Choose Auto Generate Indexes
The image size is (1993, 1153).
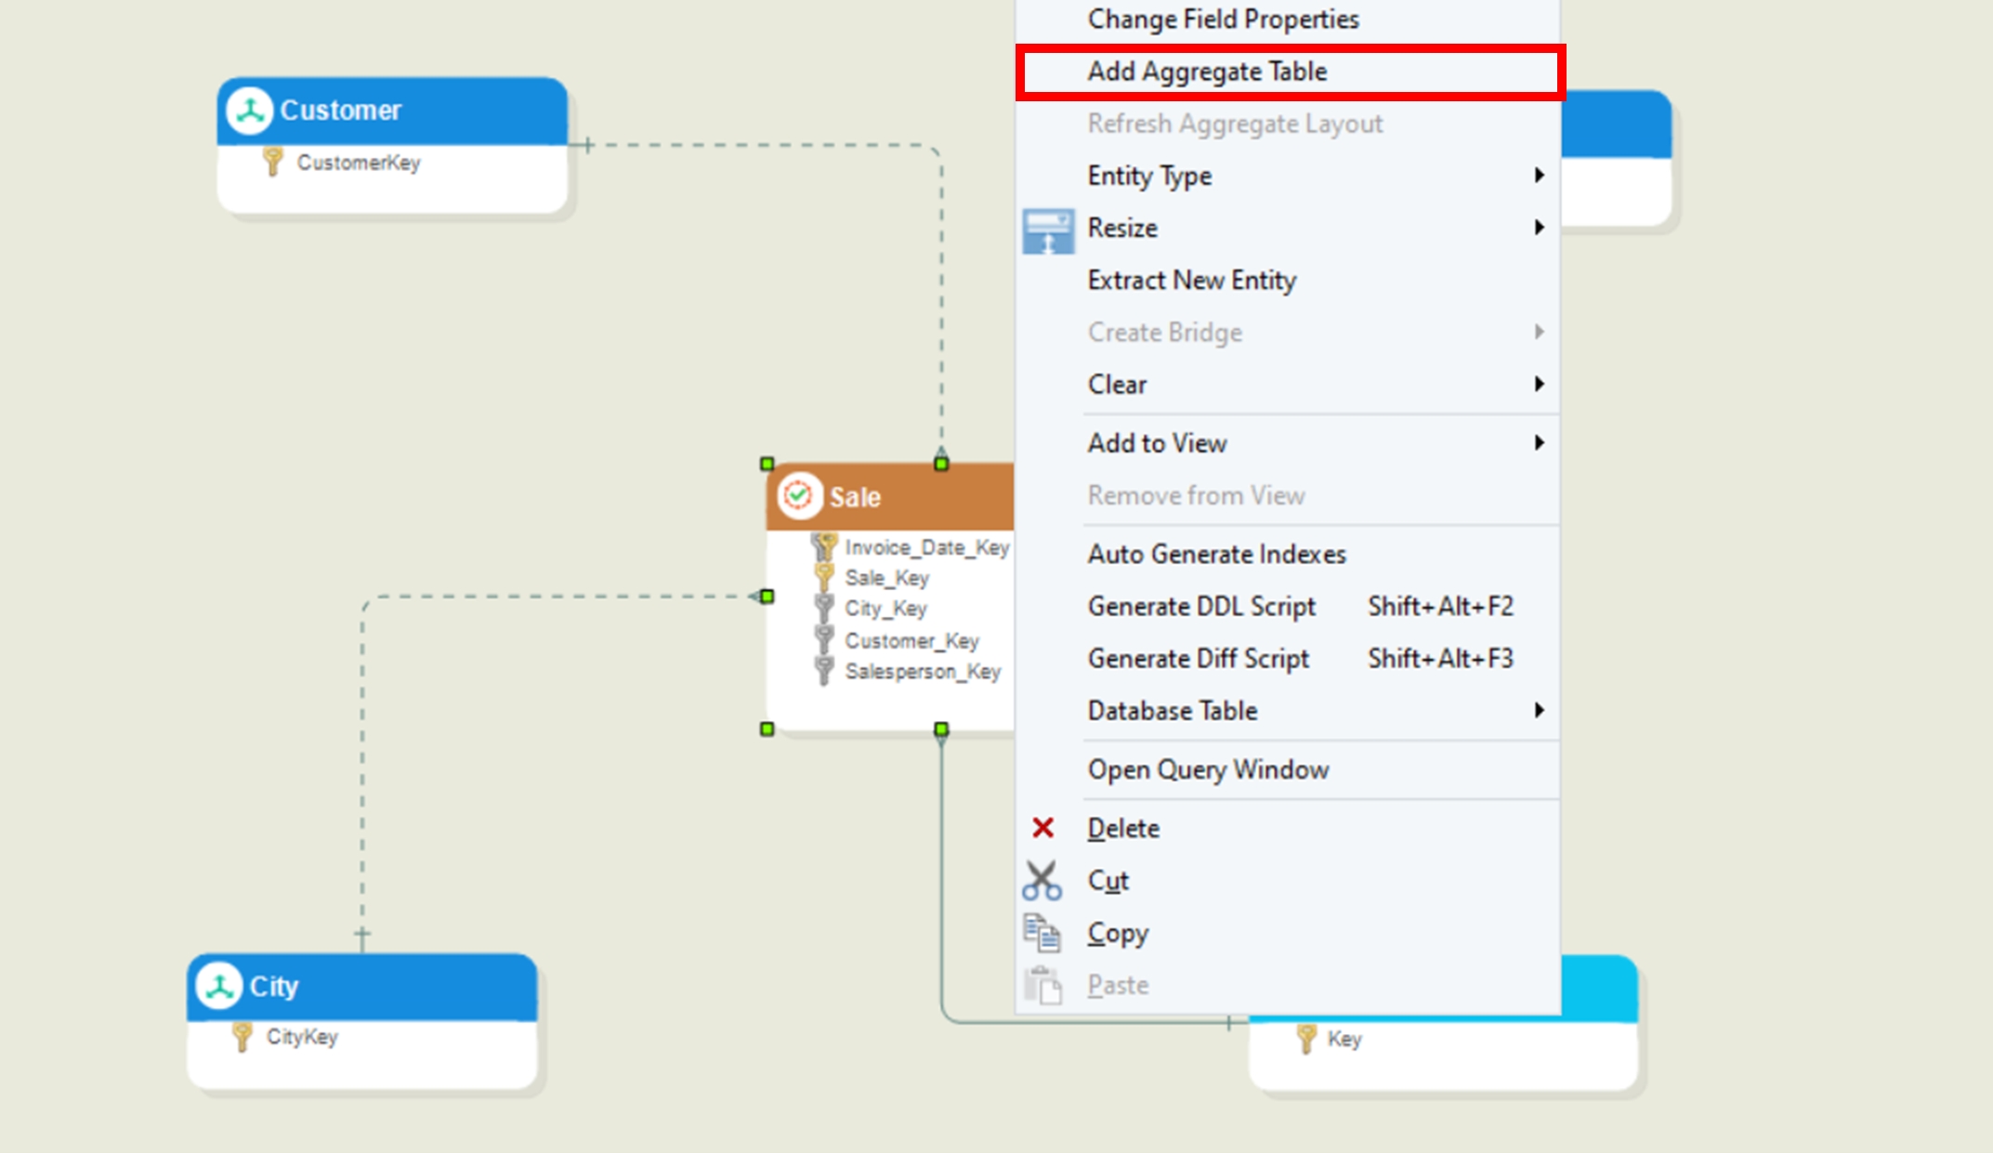1216,555
